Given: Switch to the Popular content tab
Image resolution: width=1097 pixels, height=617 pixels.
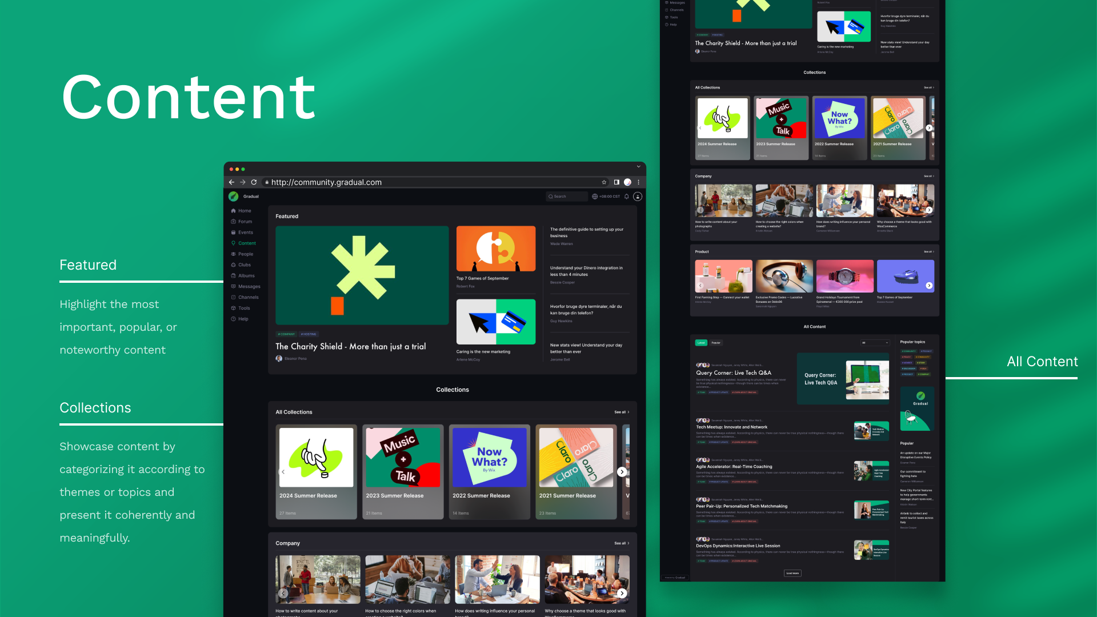Looking at the screenshot, I should click(x=716, y=343).
